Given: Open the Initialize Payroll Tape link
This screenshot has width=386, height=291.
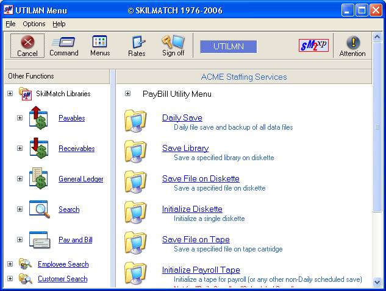Looking at the screenshot, I should tap(201, 270).
